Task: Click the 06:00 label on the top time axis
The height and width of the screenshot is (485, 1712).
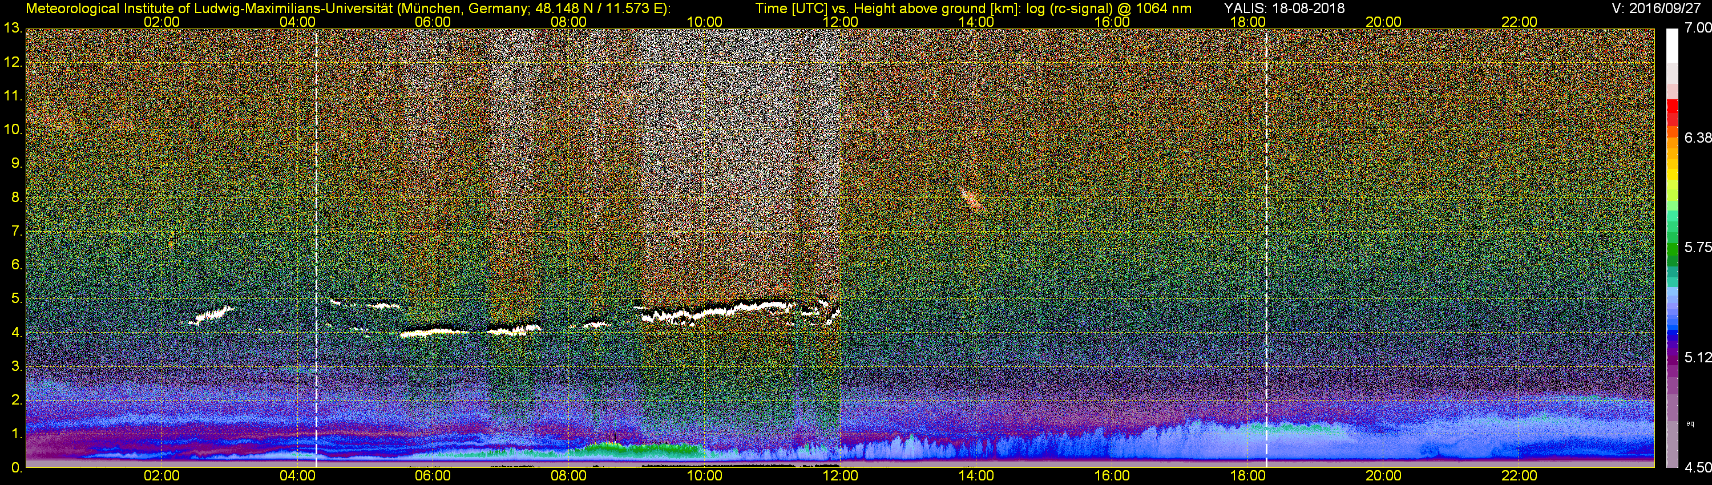Action: (x=433, y=22)
